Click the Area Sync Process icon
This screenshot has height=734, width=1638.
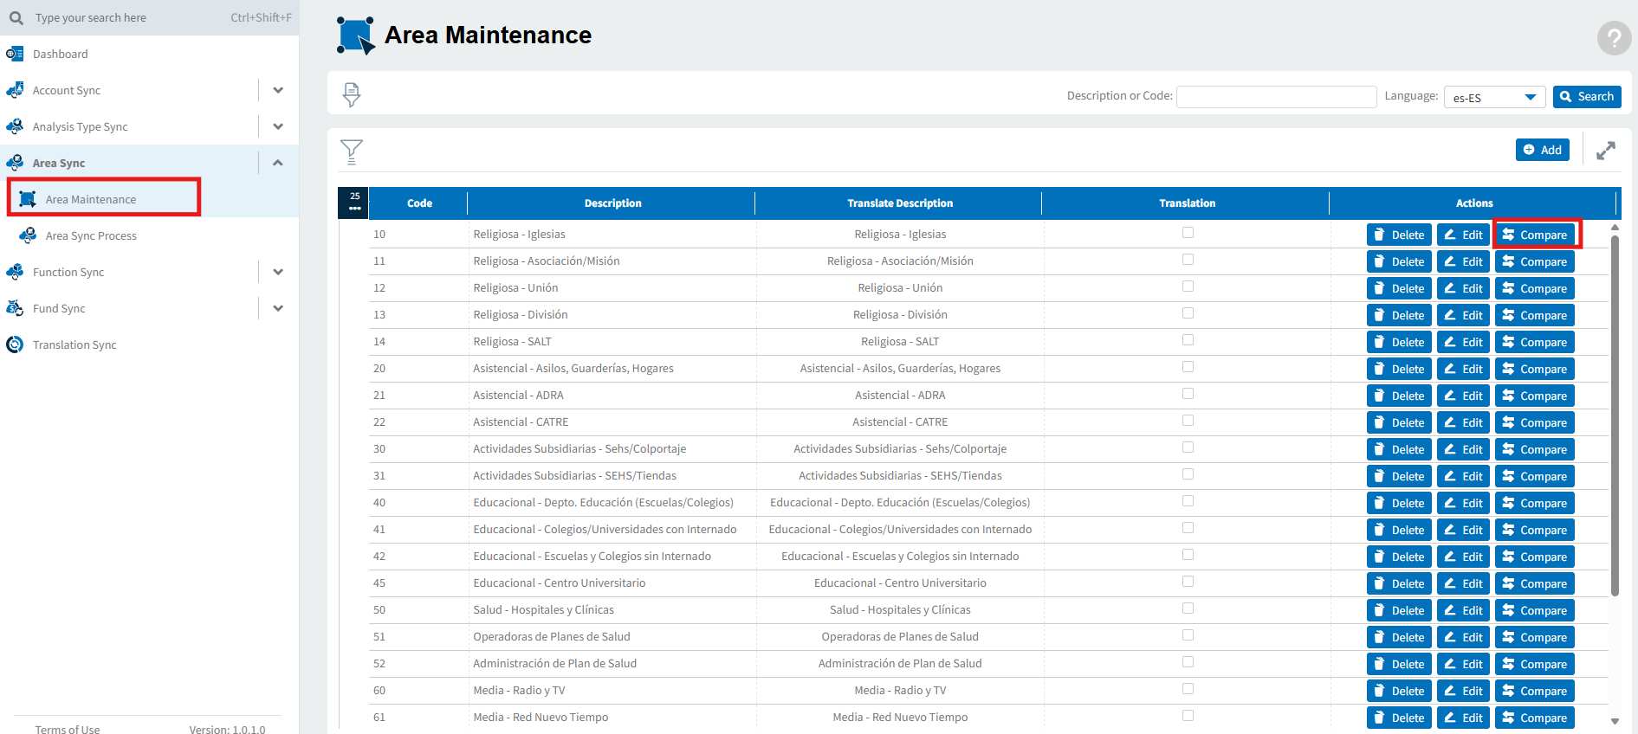point(28,235)
